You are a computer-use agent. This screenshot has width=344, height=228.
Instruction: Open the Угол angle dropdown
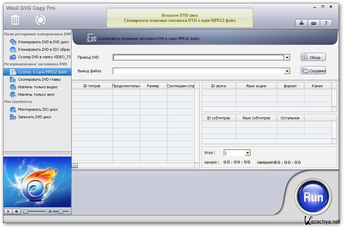click(x=248, y=153)
